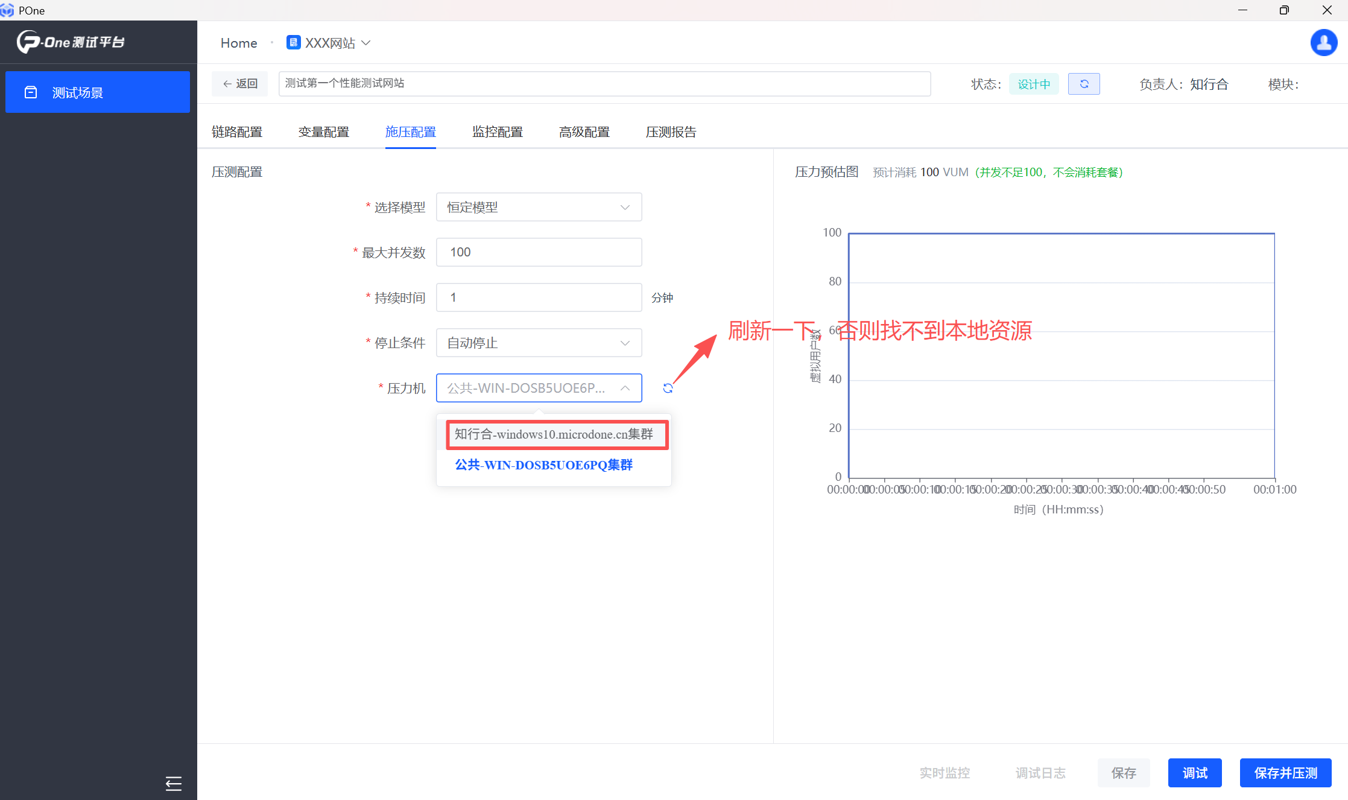
Task: Open the 压测报告 tab
Action: [x=671, y=132]
